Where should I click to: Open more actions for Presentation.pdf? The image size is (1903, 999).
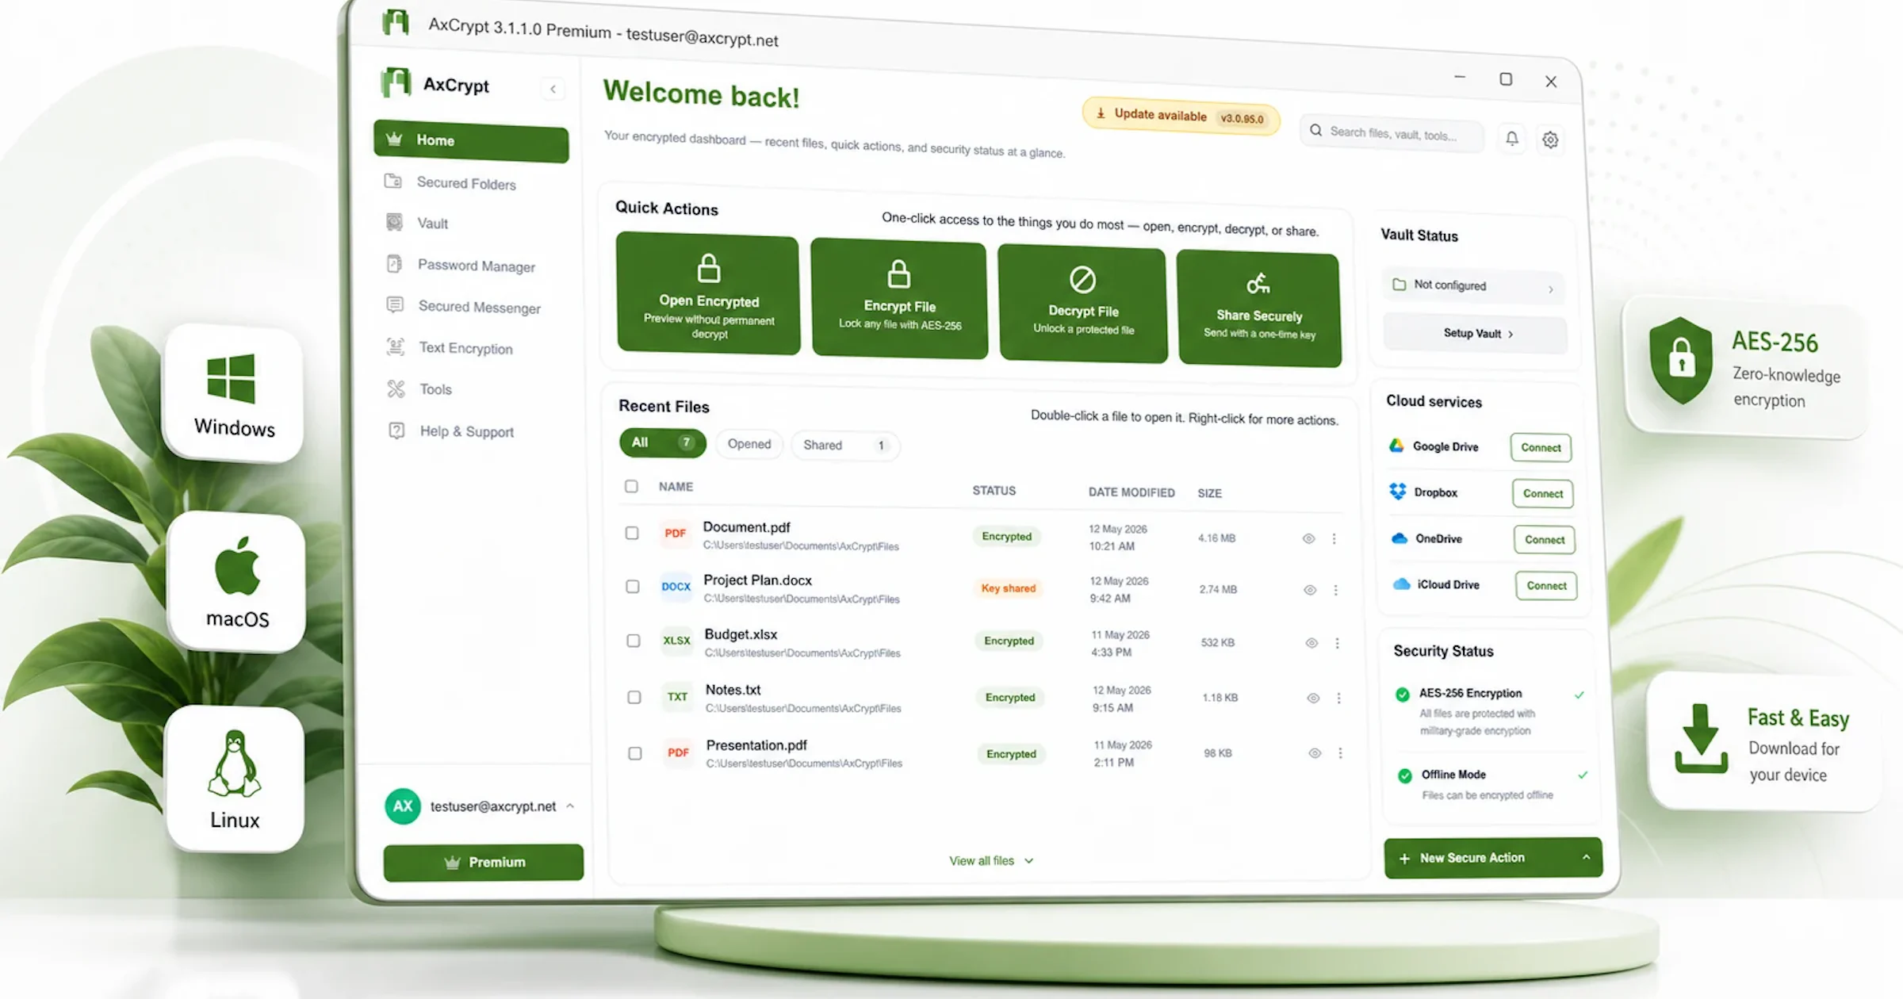point(1341,753)
